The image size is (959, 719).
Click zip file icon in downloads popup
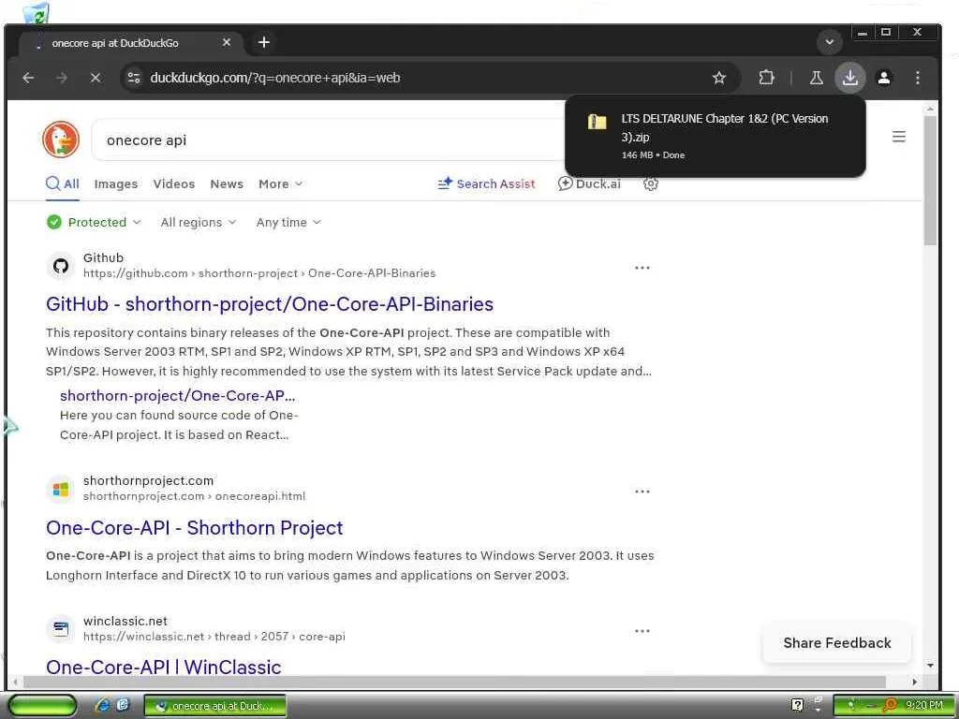coord(597,122)
